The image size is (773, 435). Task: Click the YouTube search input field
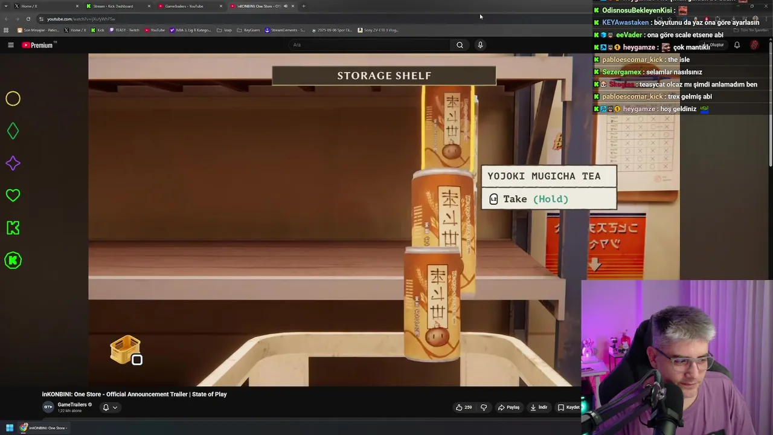370,45
